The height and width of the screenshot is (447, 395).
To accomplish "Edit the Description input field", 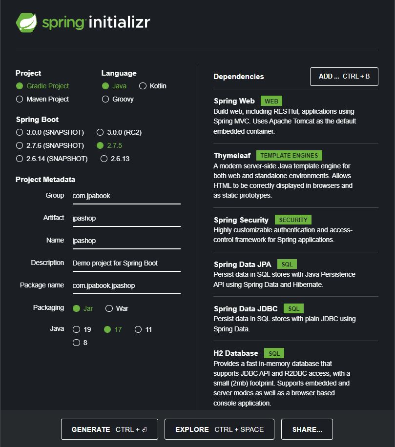I will pos(126,263).
